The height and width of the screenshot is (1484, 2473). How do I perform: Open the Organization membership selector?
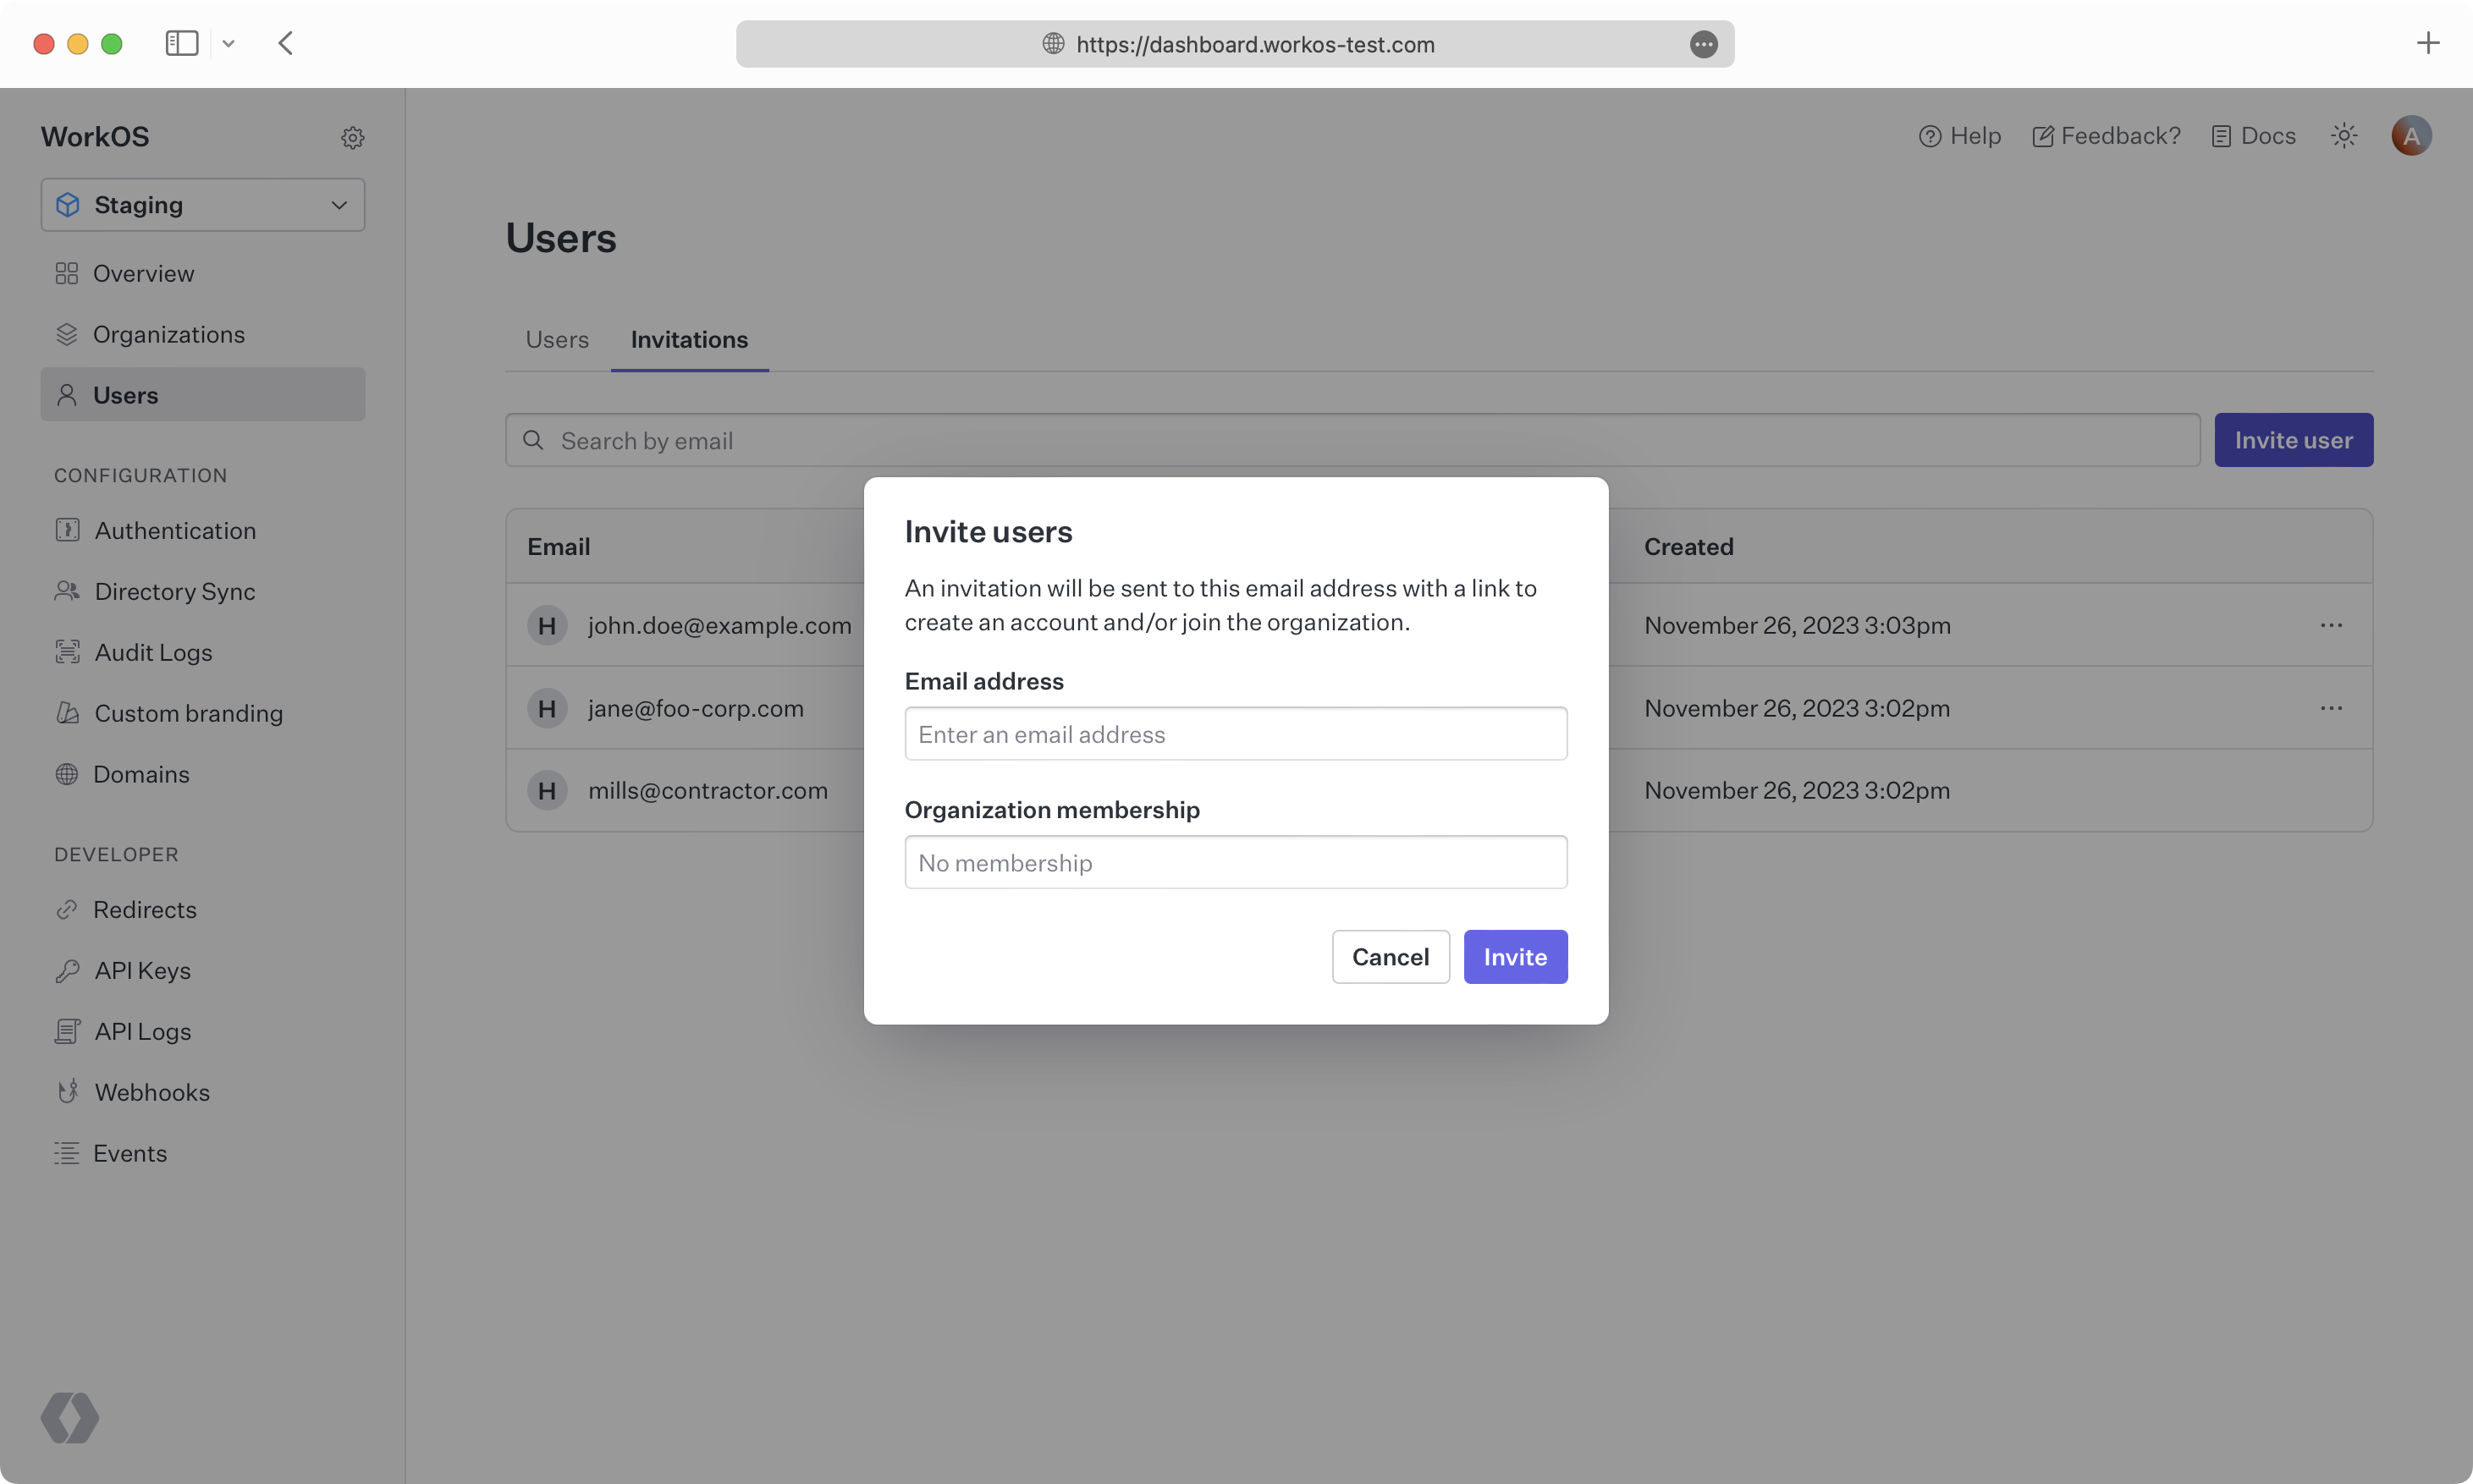coord(1235,862)
